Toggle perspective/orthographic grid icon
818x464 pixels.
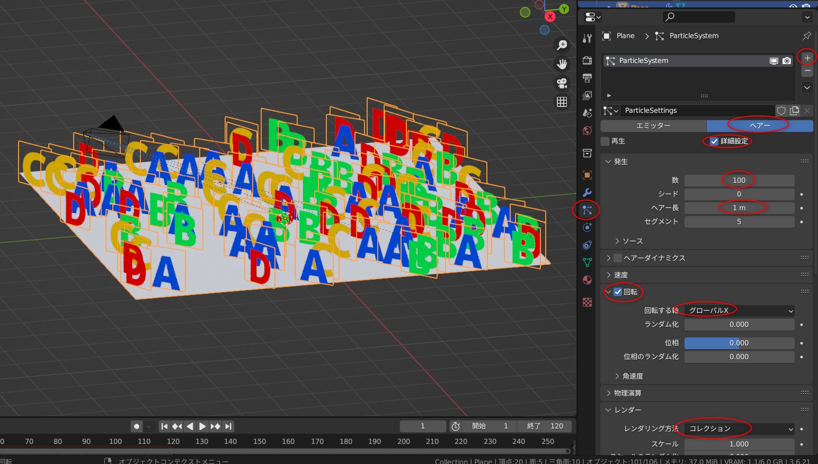pyautogui.click(x=562, y=102)
